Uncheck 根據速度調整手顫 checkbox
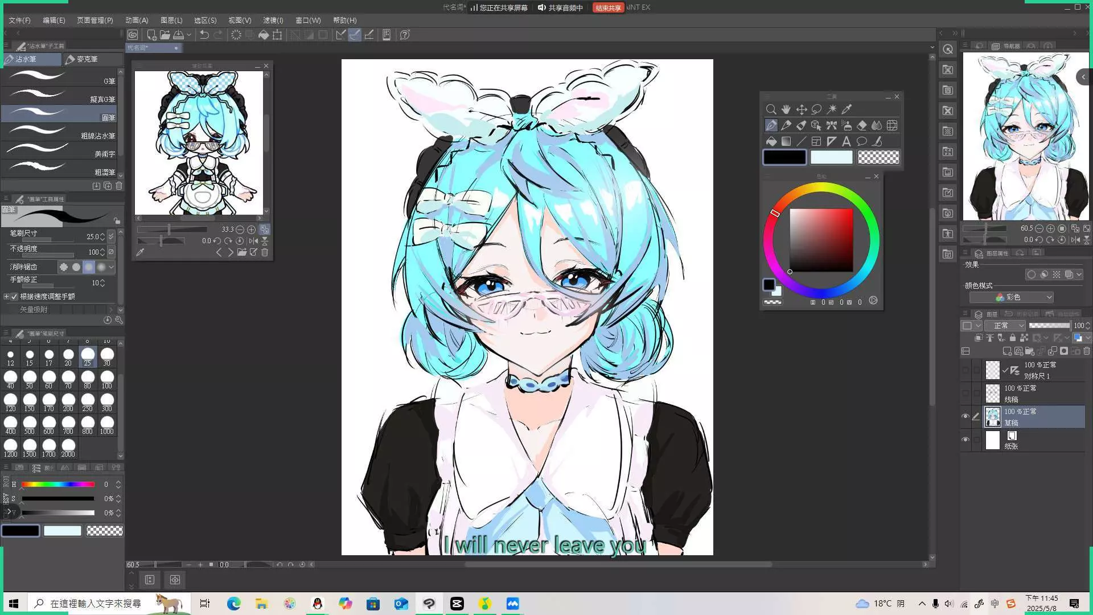The height and width of the screenshot is (615, 1093). pyautogui.click(x=15, y=297)
